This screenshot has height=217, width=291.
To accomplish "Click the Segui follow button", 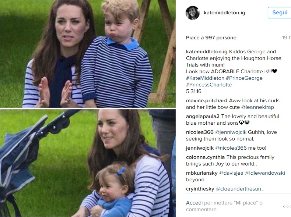I will (x=280, y=13).
